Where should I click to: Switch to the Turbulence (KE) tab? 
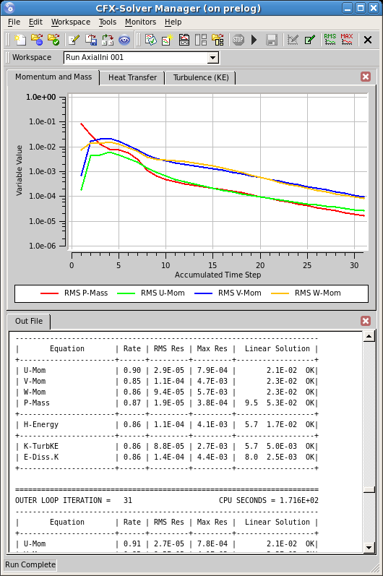click(201, 77)
